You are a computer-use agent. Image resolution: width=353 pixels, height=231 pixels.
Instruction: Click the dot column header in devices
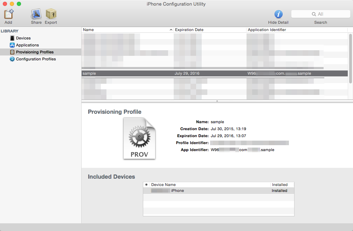[146, 185]
